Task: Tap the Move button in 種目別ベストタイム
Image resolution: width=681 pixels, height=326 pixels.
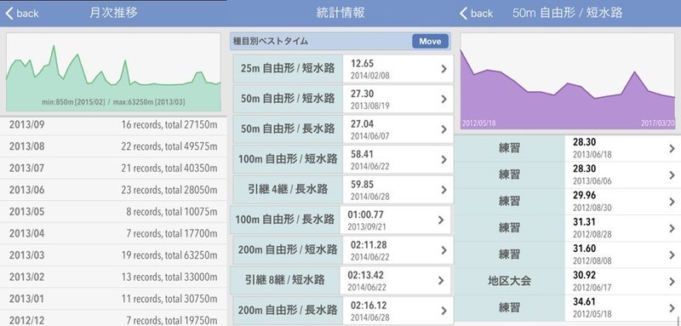Action: coord(430,42)
